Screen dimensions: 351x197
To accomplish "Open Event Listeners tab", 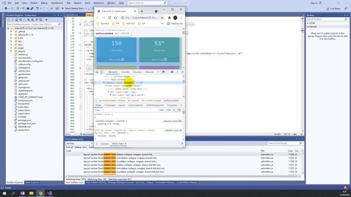I will (135, 105).
